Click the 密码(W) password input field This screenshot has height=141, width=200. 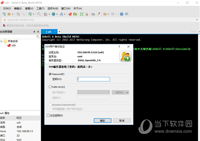coord(94,79)
